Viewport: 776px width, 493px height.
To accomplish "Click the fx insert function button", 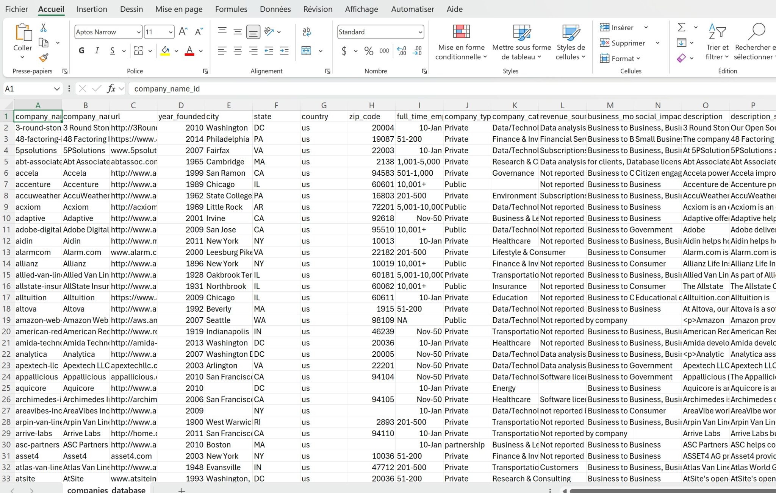I will pos(110,88).
